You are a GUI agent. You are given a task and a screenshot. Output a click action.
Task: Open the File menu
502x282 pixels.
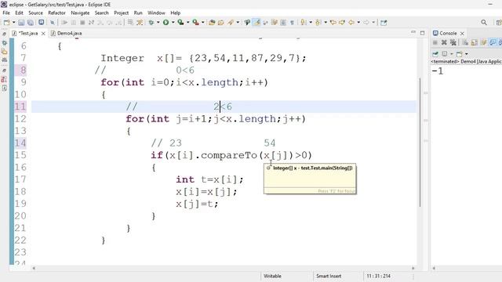coord(6,13)
